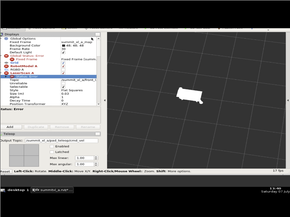The image size is (290, 217).
Task: Click the Max linear value field
Action: 85,158
